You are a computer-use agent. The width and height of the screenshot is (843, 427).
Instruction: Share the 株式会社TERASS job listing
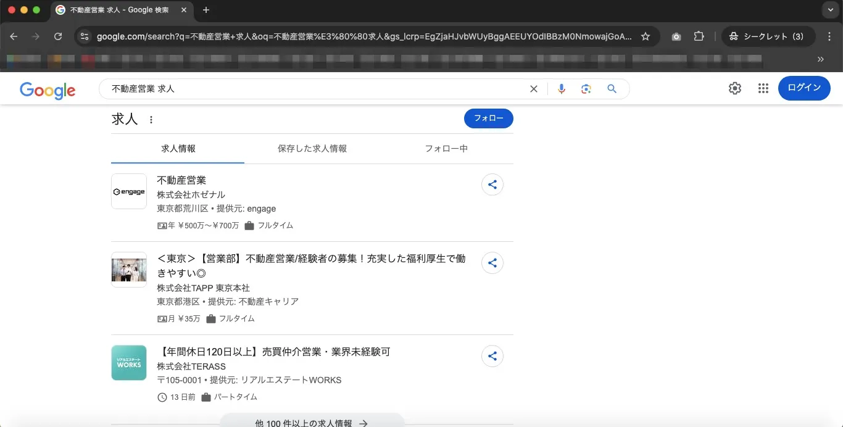coord(492,356)
